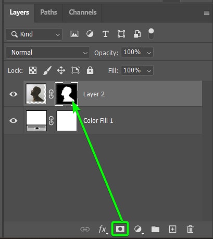The height and width of the screenshot is (239, 213).
Task: Open the Layers panel flyout menu
Action: tap(206, 12)
